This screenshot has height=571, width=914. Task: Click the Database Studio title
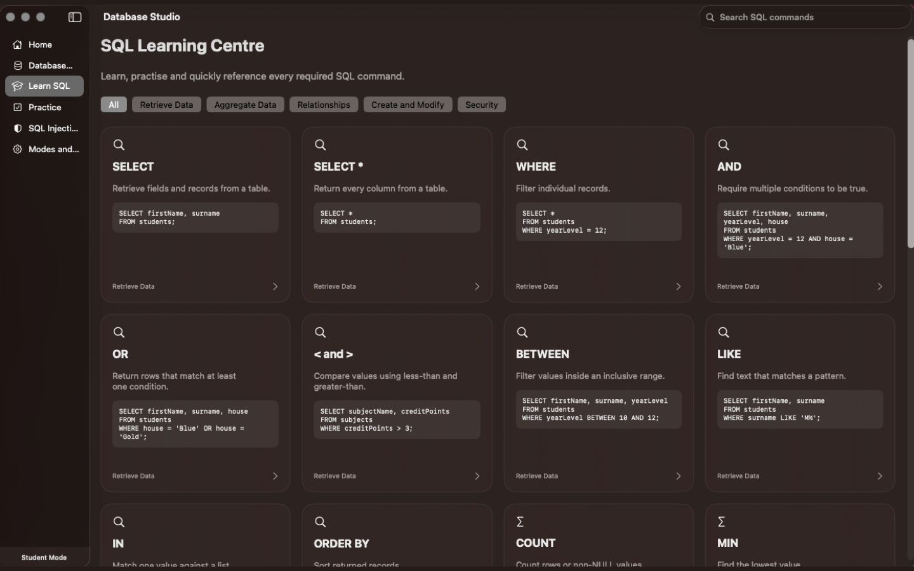point(142,17)
